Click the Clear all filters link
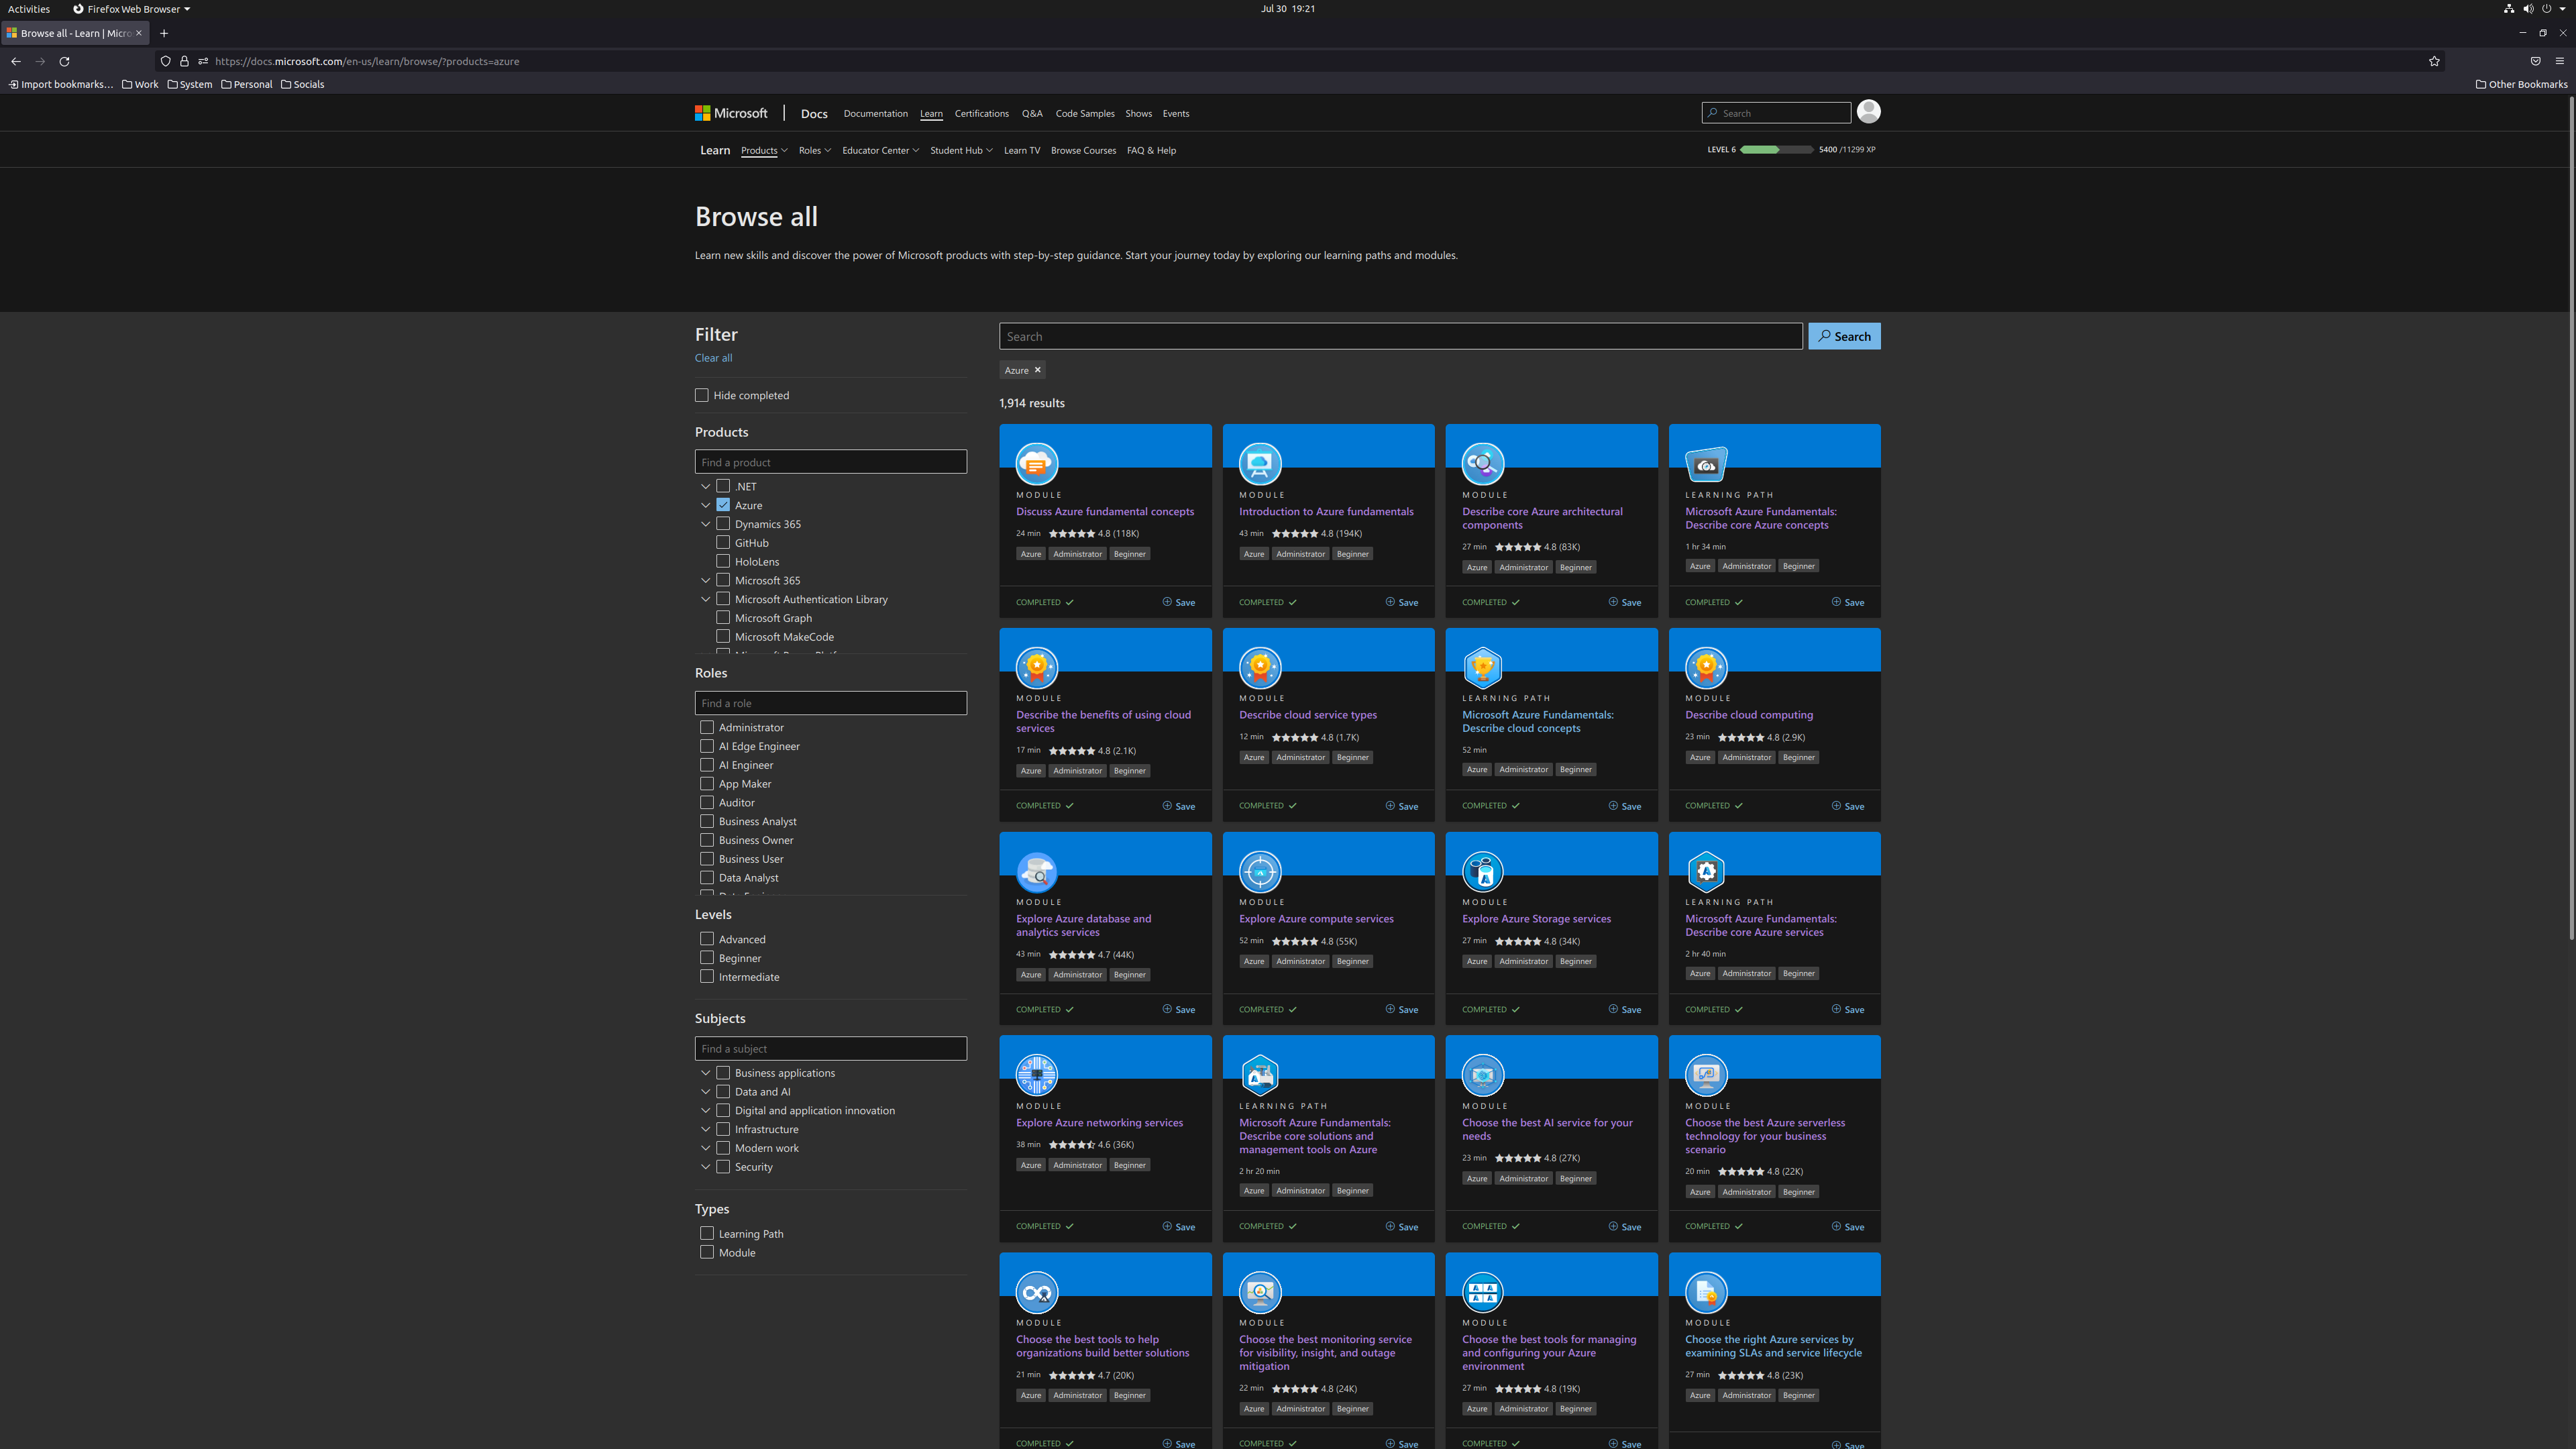2576x1449 pixels. point(713,358)
